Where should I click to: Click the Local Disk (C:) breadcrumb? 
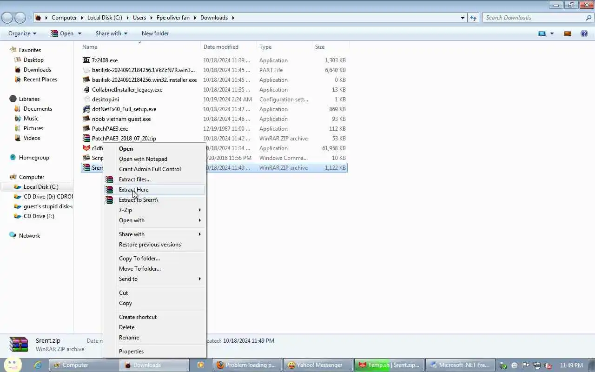click(x=105, y=18)
